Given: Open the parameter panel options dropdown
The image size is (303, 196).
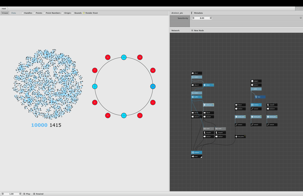Looking at the screenshot, I should [301, 18].
